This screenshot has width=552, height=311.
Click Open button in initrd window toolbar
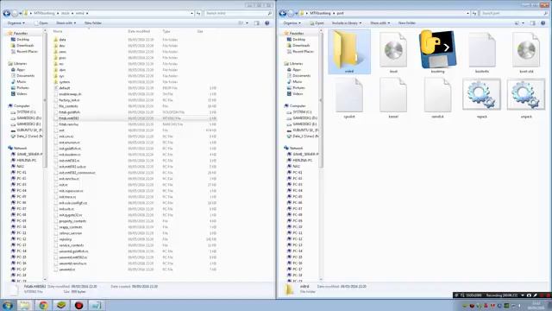coord(41,23)
